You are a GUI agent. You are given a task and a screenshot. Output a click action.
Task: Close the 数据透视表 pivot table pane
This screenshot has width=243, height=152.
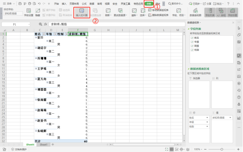[233, 23]
